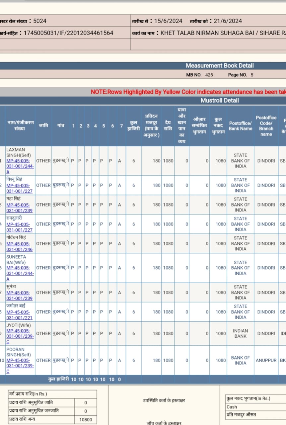The height and width of the screenshot is (425, 286).
Task: Click the कुल हाजिरी column header
Action: (134, 126)
